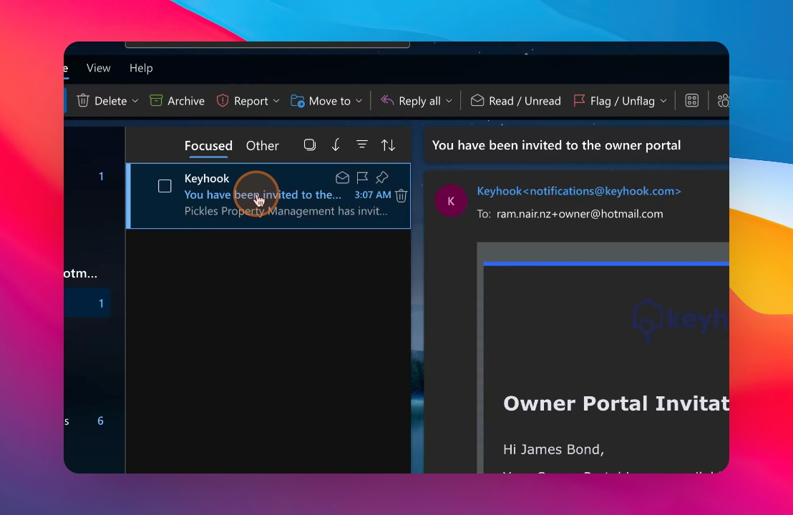
Task: Click the 3:07 AM timestamp
Action: coord(373,195)
